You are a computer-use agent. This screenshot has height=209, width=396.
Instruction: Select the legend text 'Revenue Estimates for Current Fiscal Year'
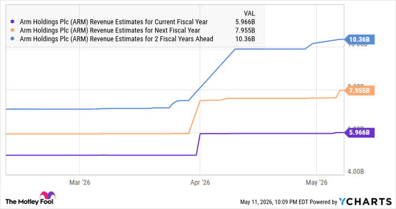148,22
